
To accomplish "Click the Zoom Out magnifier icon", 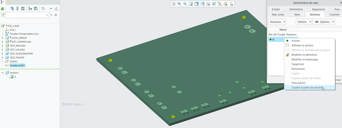I will (185, 4).
